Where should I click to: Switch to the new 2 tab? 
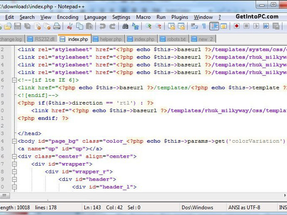coord(203,39)
